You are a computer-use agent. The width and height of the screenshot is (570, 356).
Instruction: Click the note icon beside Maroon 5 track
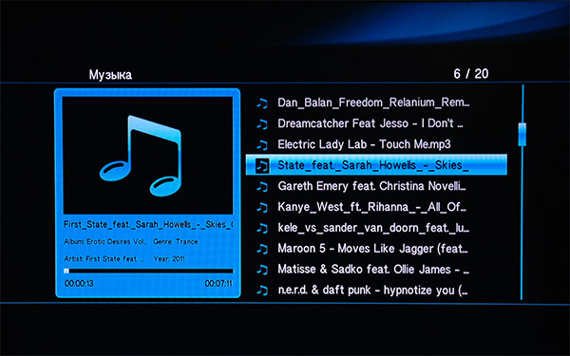[262, 249]
